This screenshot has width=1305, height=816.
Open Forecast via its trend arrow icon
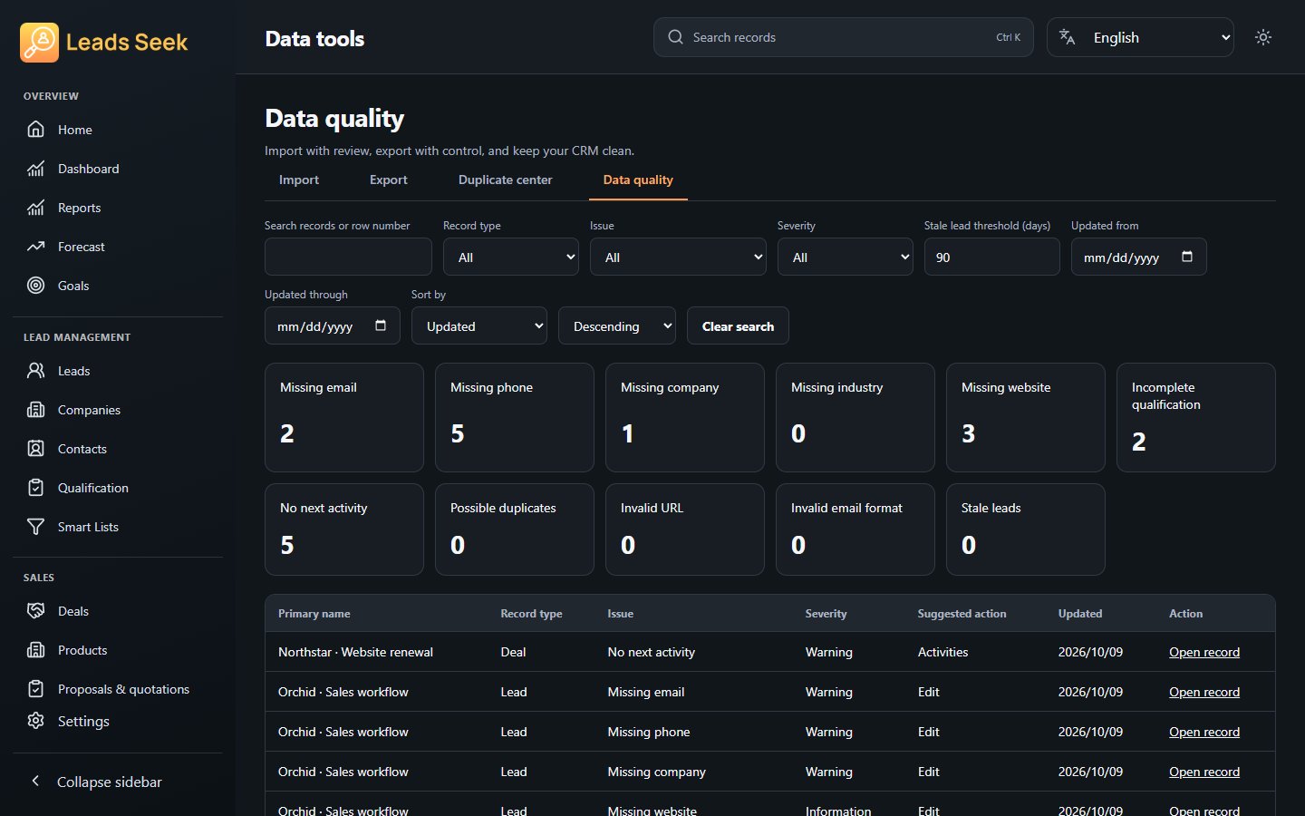tap(35, 247)
